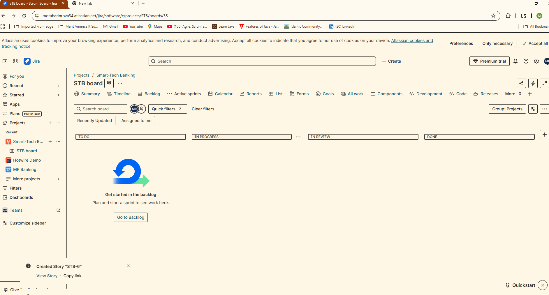Click the Create button

point(391,61)
